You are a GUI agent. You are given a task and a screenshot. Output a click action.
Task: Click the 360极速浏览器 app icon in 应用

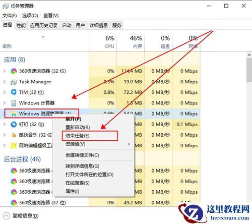pyautogui.click(x=14, y=71)
